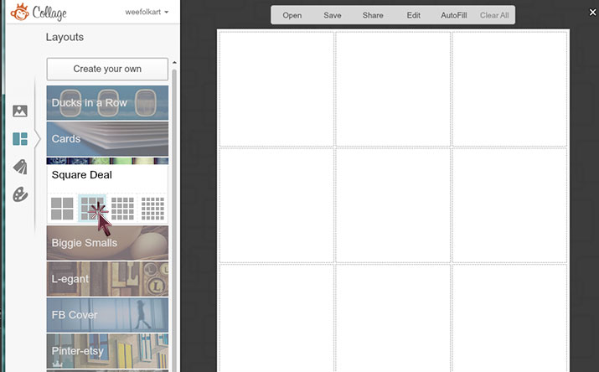
Task: Select the top-center collage cell
Action: 393,89
